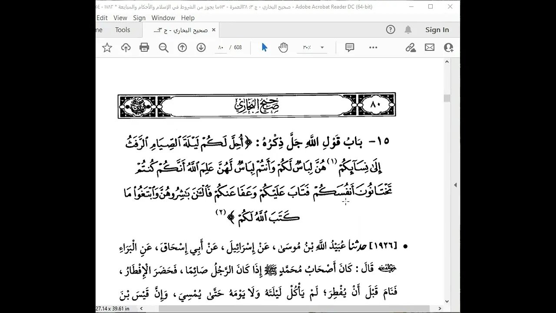Click Sign In
This screenshot has width=556, height=313.
click(x=437, y=30)
